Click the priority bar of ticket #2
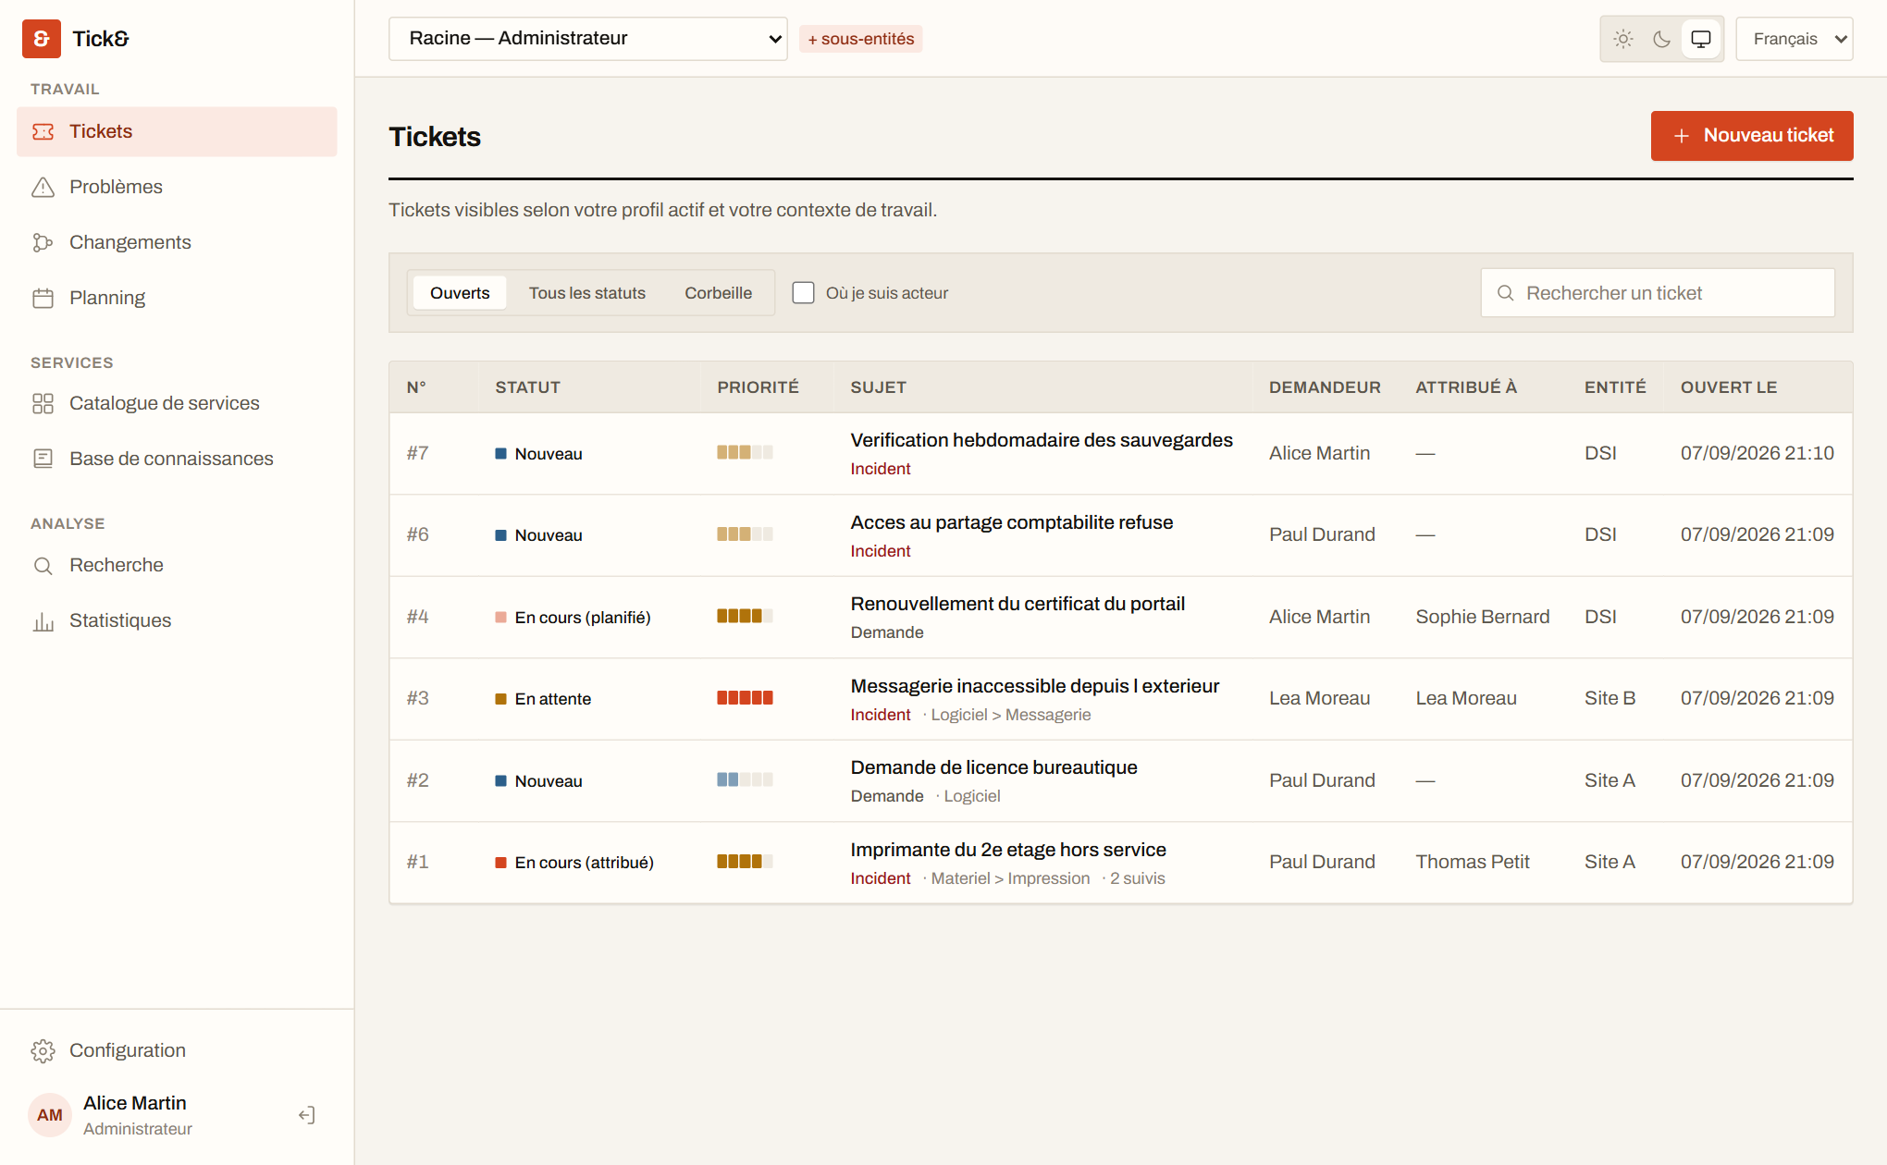 [x=745, y=780]
